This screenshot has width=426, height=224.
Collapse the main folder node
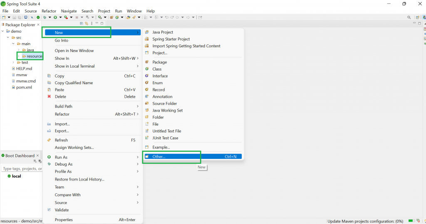13,44
